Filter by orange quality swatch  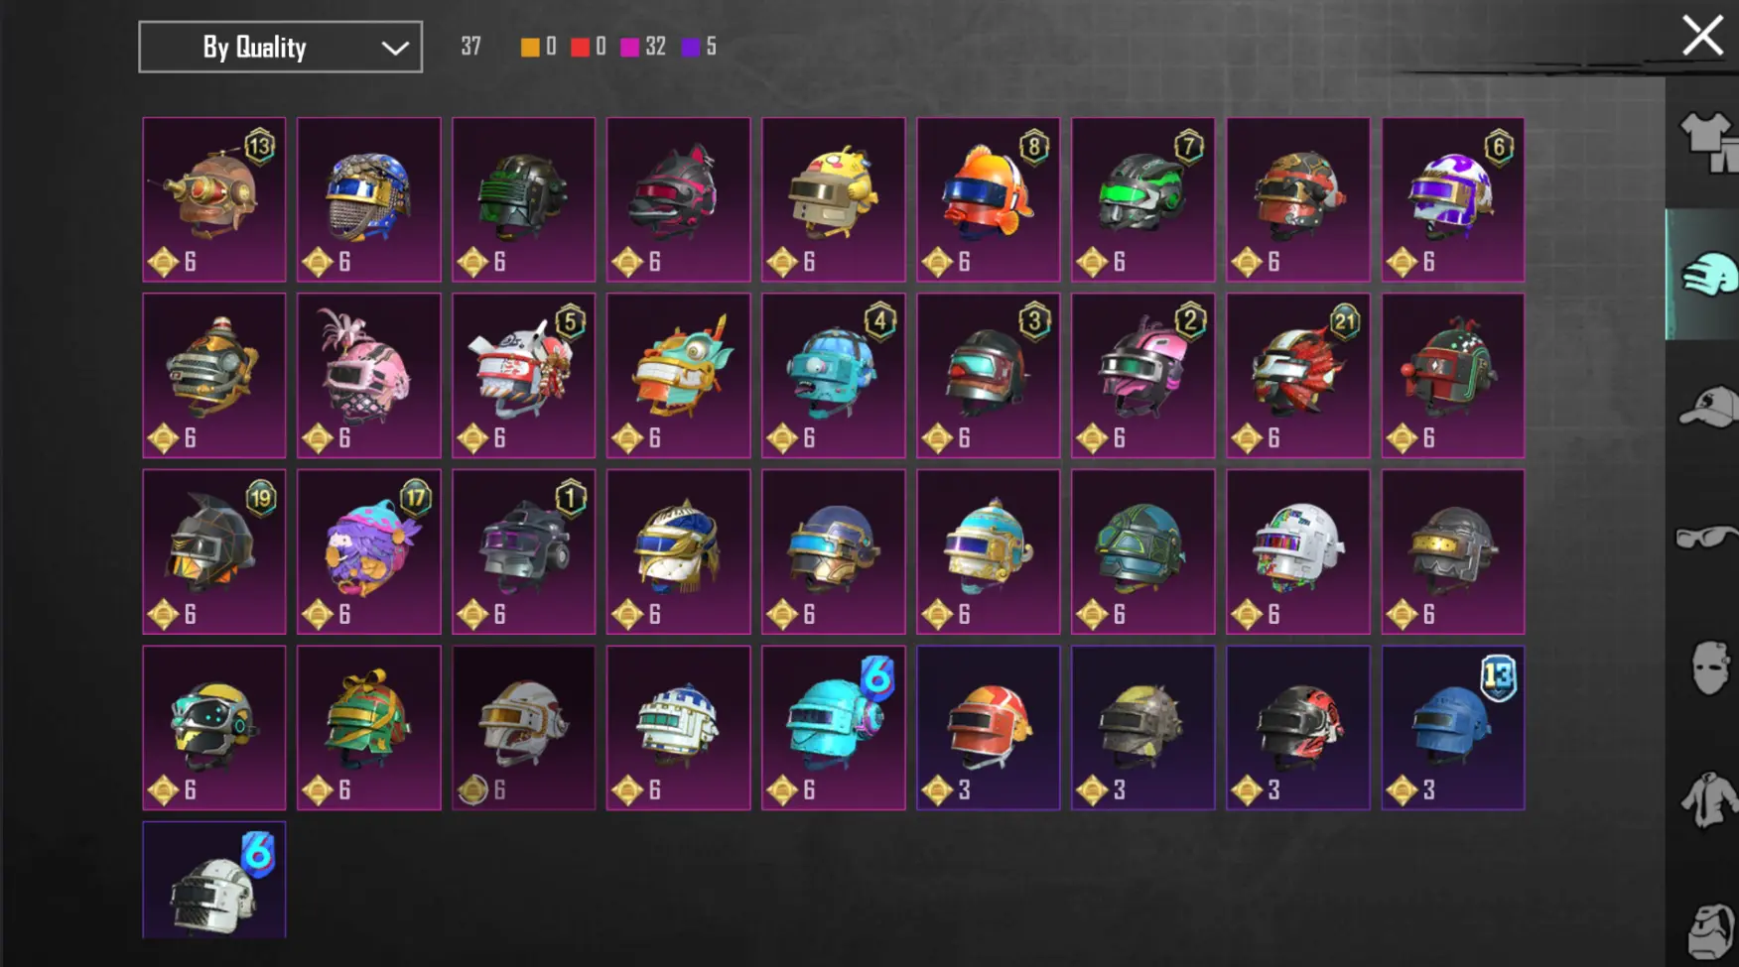coord(538,47)
